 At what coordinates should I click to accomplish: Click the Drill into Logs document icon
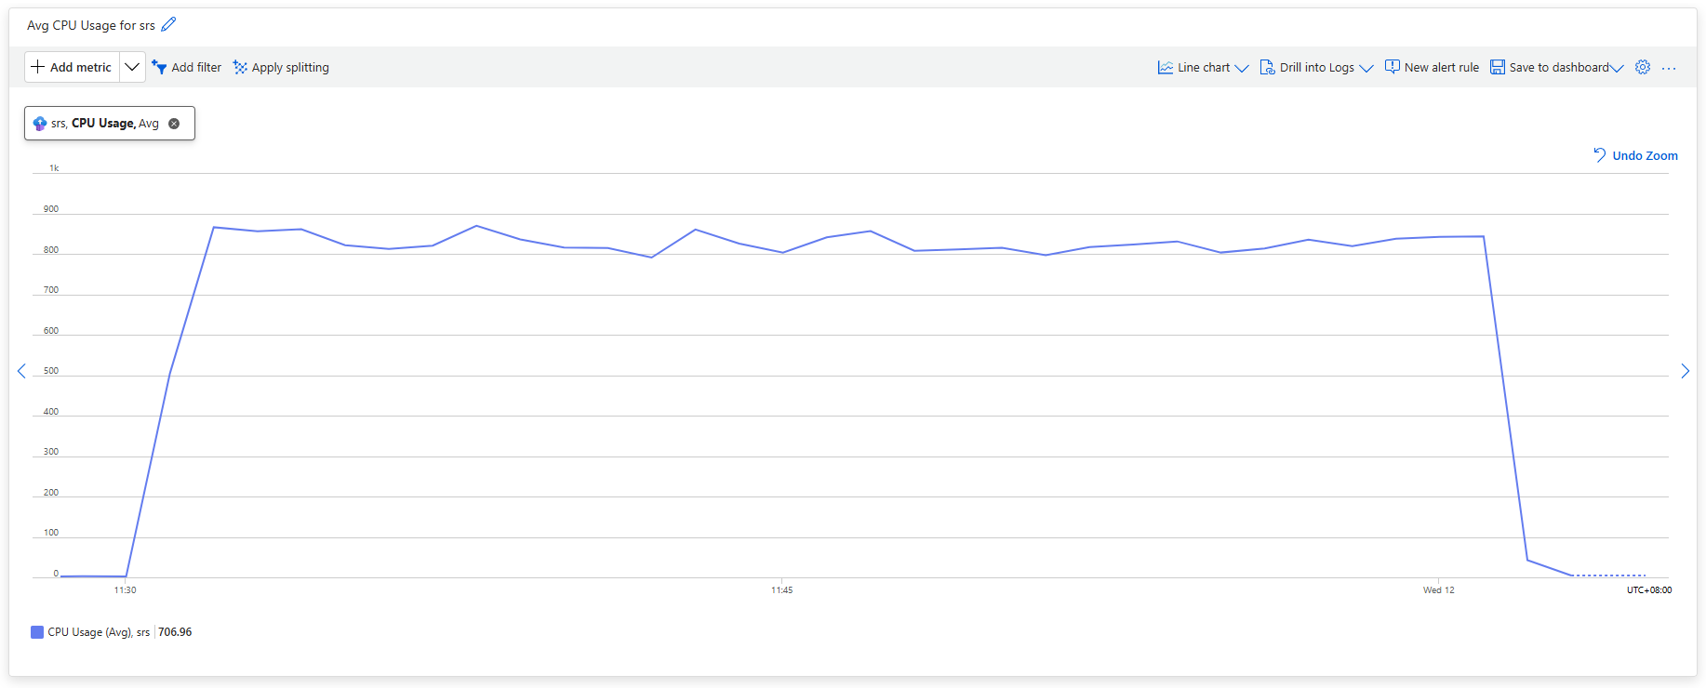(1267, 67)
